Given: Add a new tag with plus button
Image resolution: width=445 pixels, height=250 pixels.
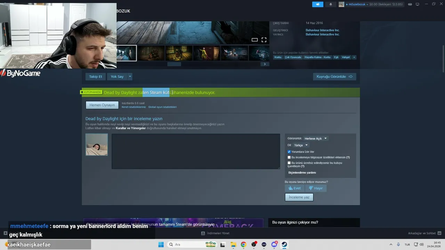Looking at the screenshot, I should 354,57.
